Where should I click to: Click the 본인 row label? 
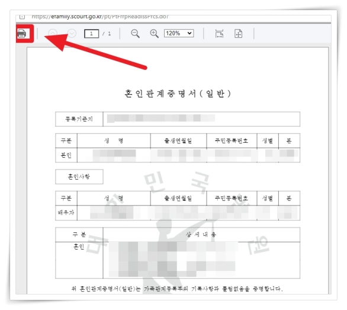pyautogui.click(x=66, y=155)
